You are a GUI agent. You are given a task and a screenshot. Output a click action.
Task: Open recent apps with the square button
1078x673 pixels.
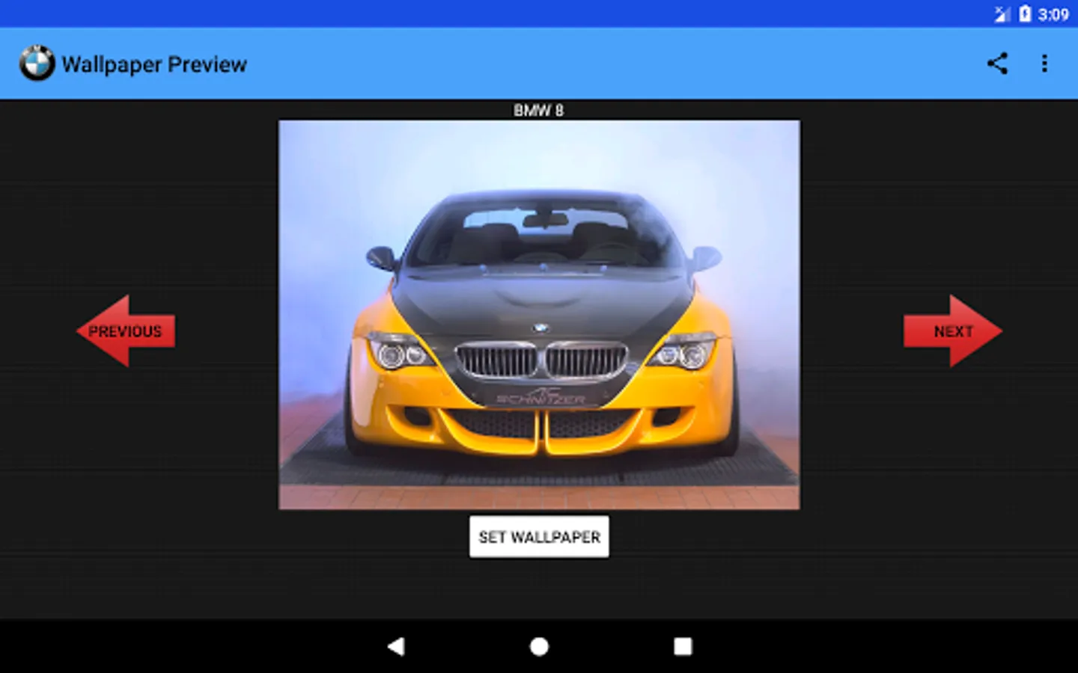(x=683, y=646)
